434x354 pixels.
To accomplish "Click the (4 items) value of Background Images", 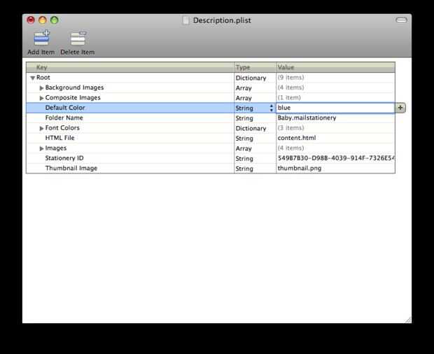I will pos(290,87).
